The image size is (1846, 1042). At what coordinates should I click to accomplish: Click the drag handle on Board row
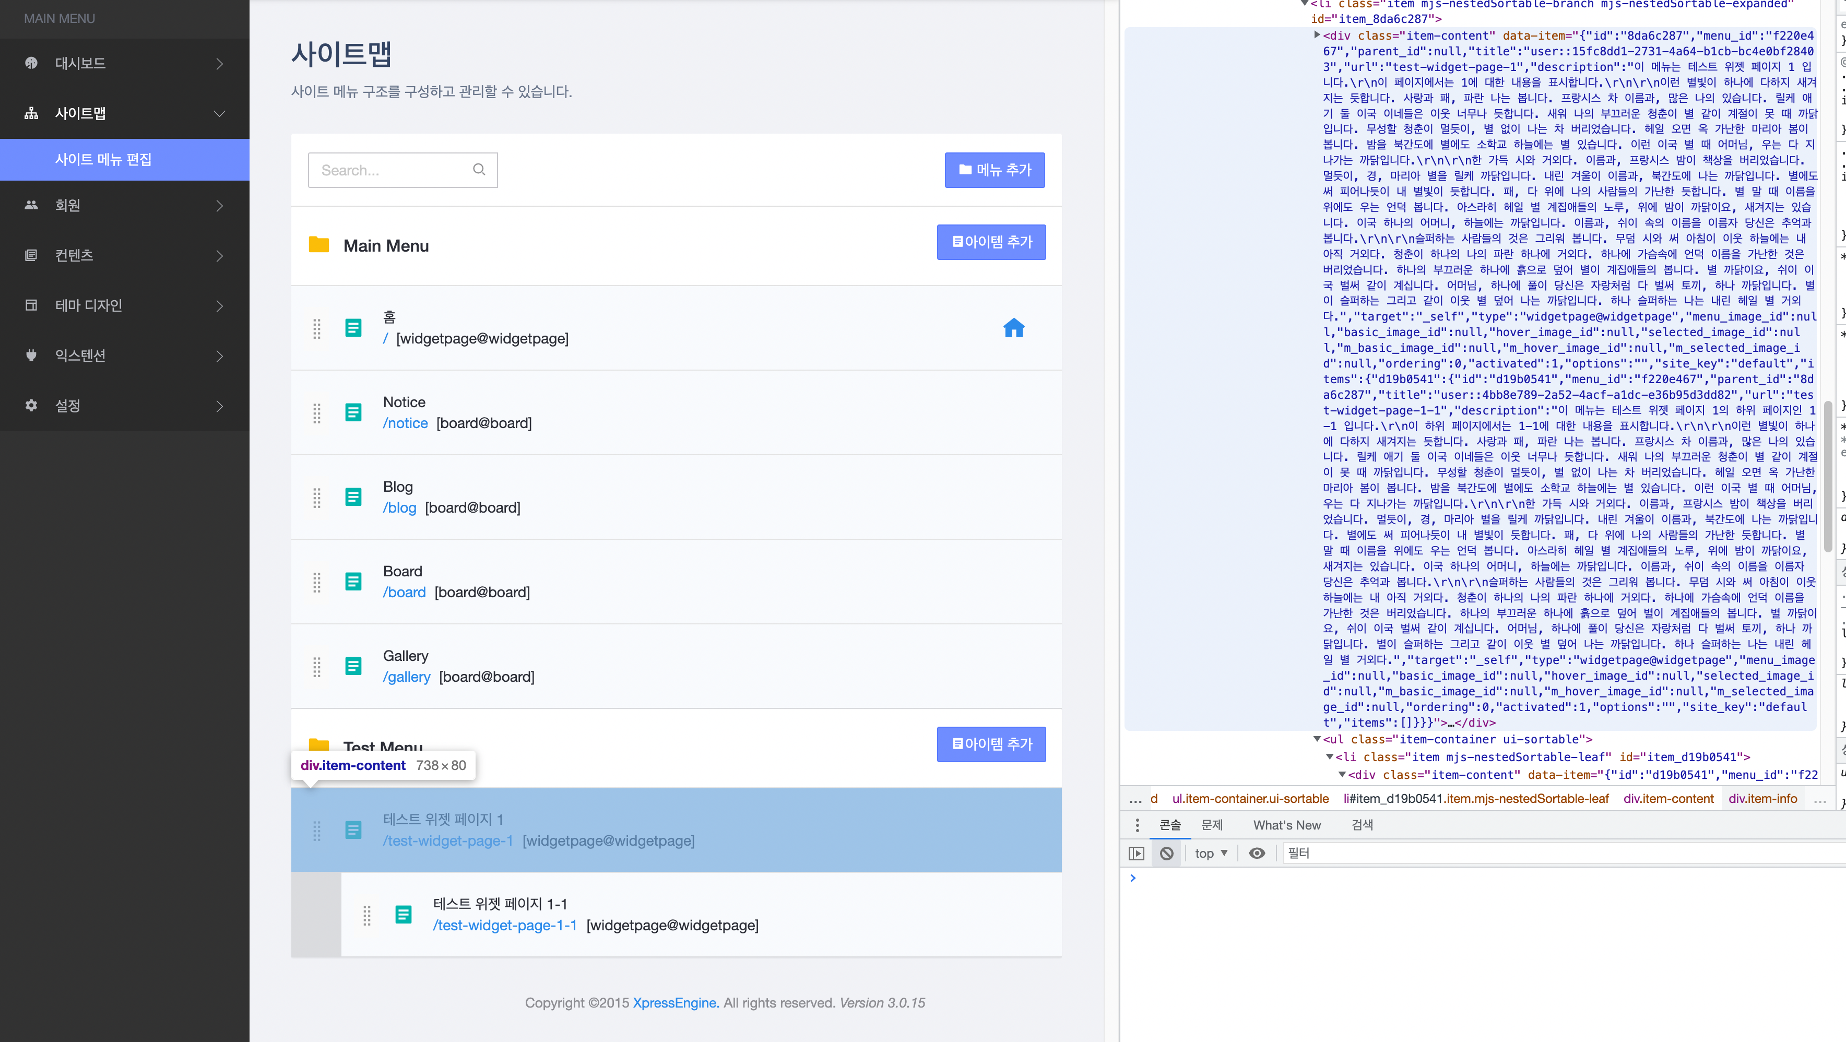point(317,582)
